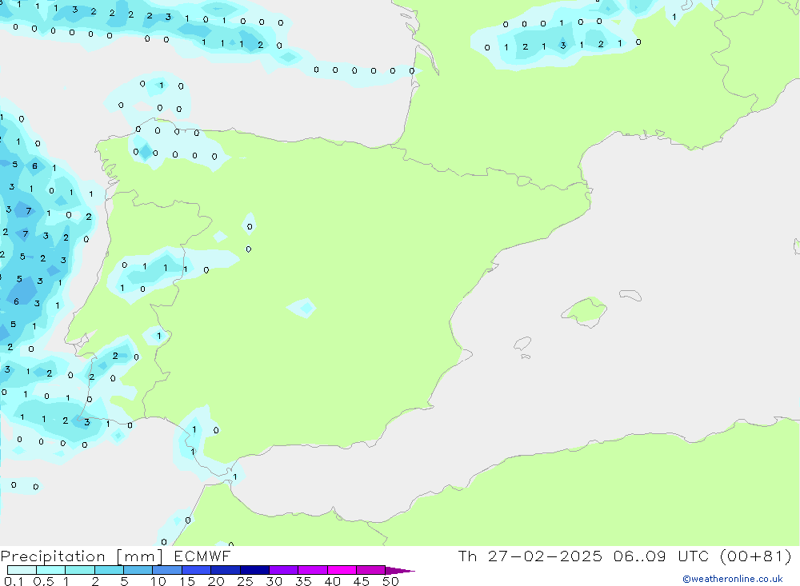Image resolution: width=800 pixels, height=586 pixels.
Task: Click the above-50 mm arrow tip of legend
Action: tap(400, 571)
